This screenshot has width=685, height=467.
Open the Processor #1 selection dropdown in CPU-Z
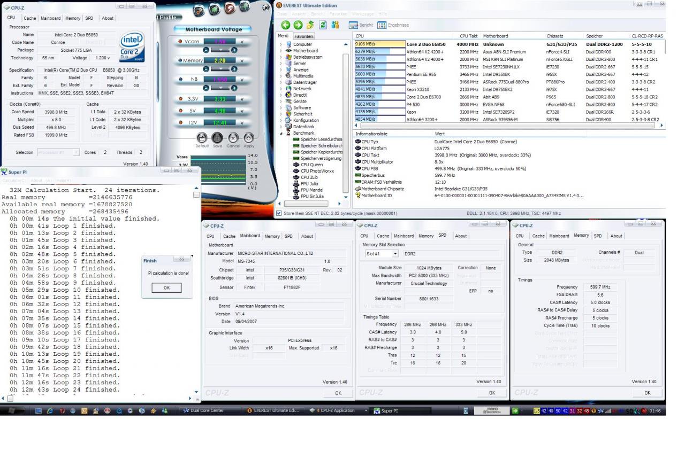pyautogui.click(x=77, y=152)
